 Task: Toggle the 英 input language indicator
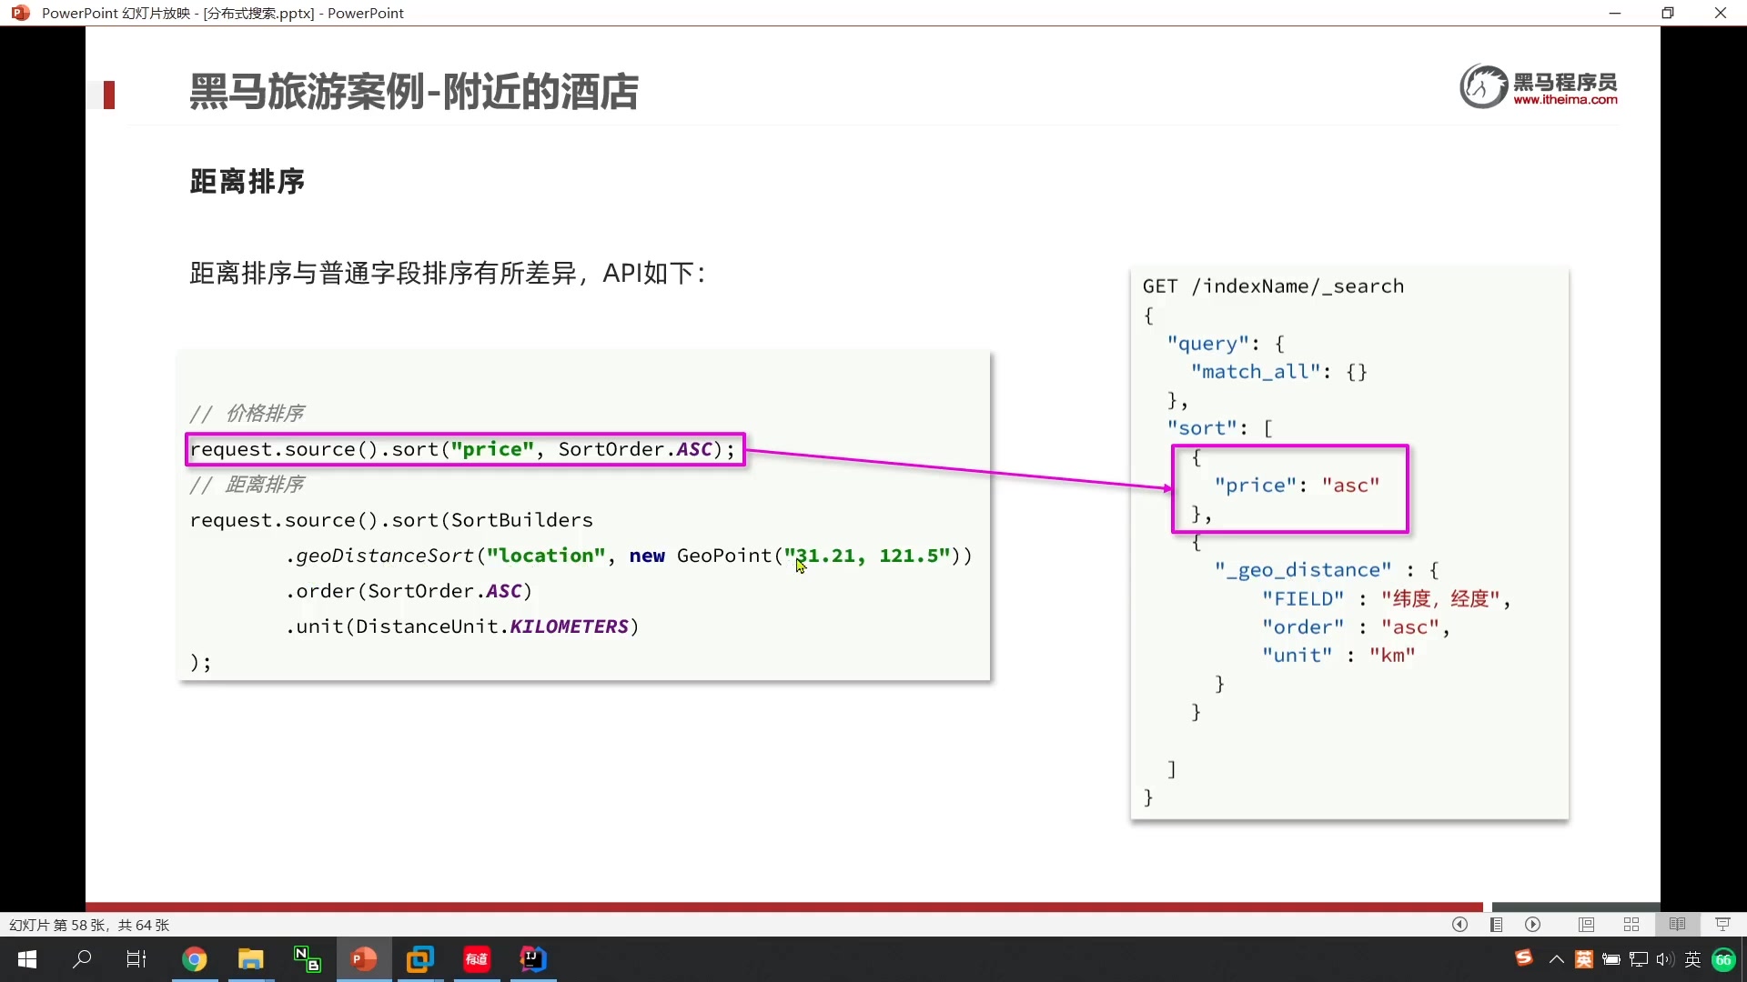(x=1692, y=959)
